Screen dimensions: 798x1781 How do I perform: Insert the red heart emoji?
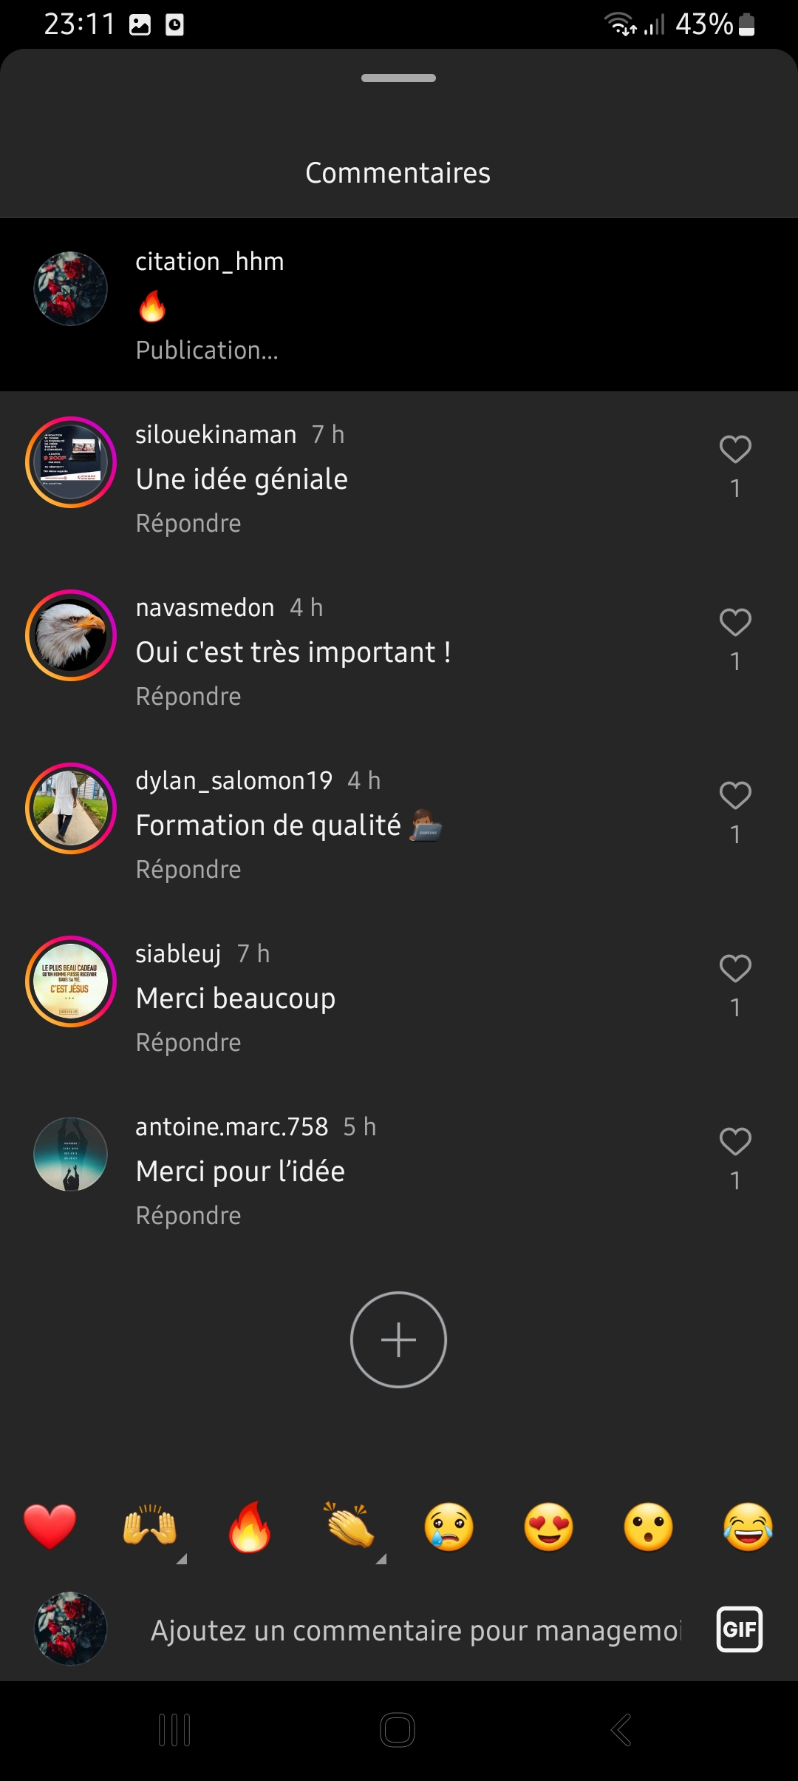50,1527
